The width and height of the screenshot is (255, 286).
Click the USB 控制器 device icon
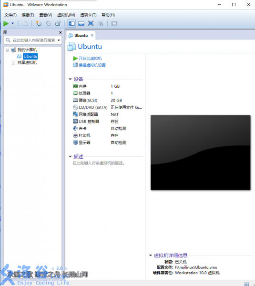[75, 121]
